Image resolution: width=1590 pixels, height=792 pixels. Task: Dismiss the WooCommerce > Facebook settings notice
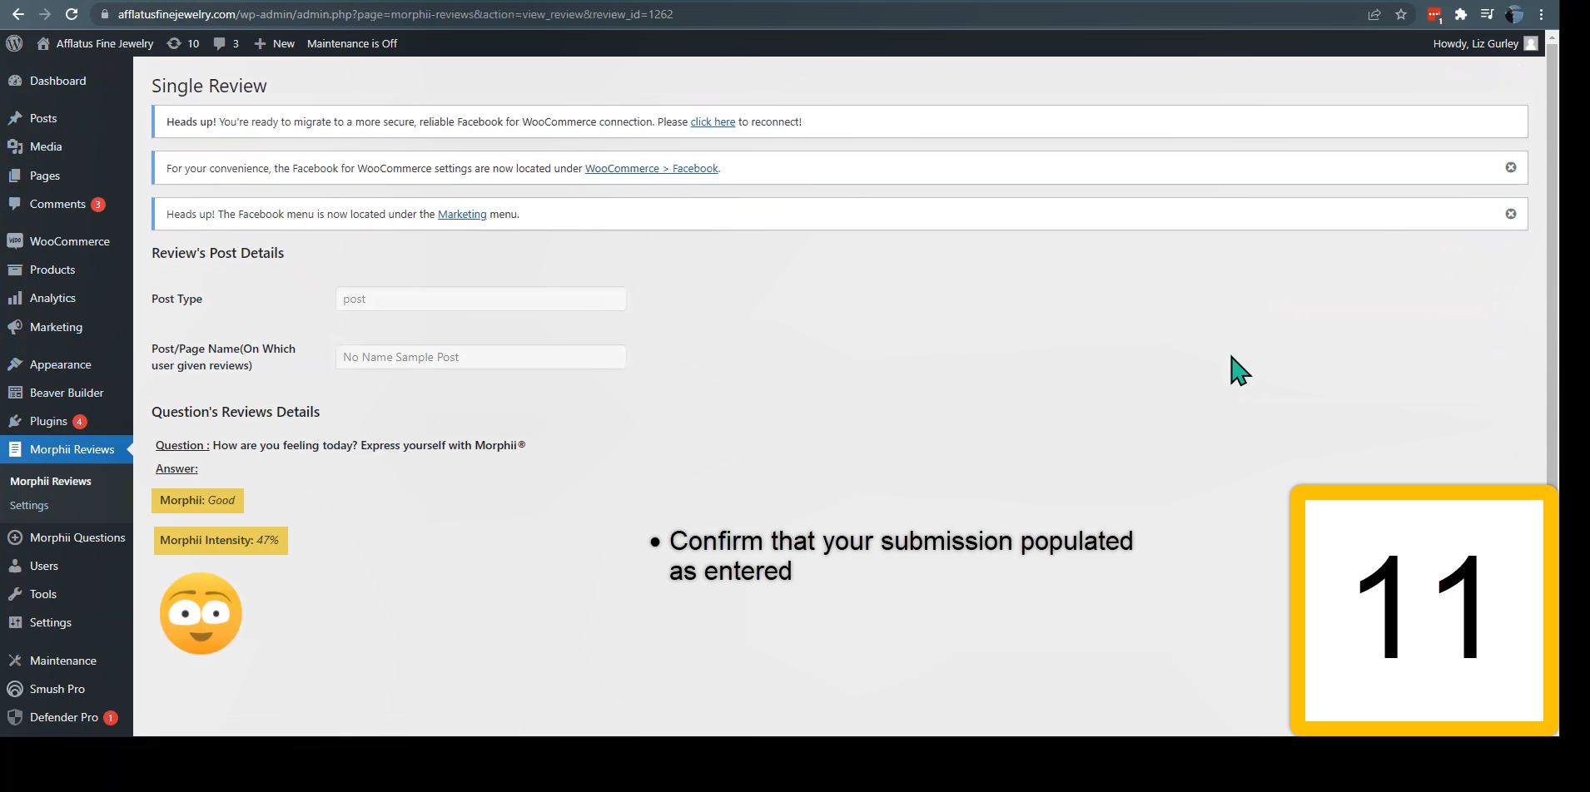(1511, 167)
